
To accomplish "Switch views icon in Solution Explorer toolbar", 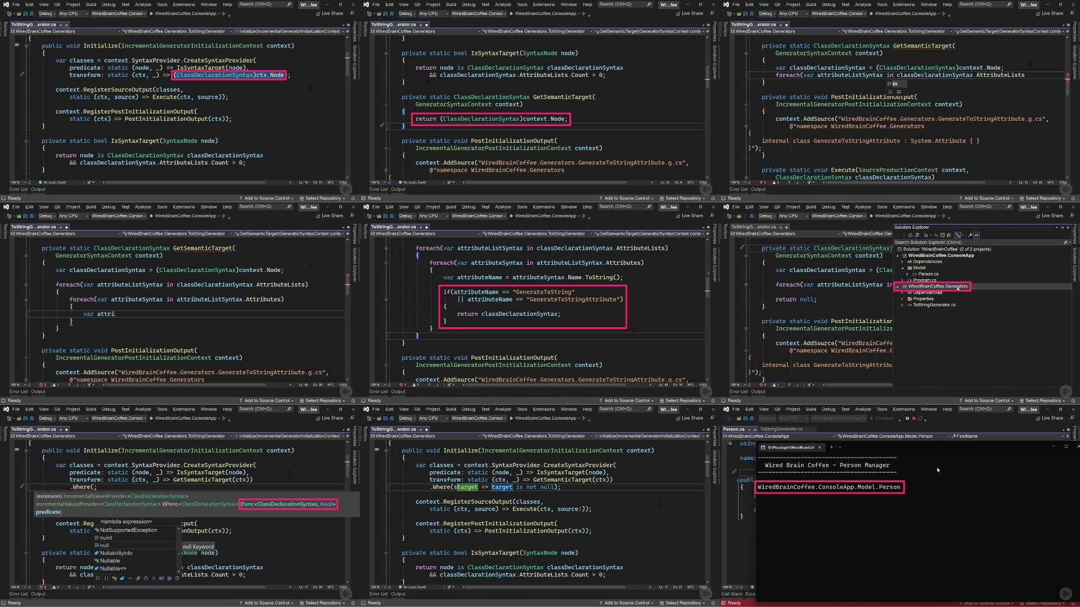I will pyautogui.click(x=917, y=235).
